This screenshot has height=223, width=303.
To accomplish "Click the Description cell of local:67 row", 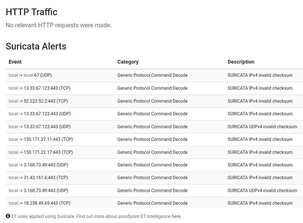I will pyautogui.click(x=260, y=75).
